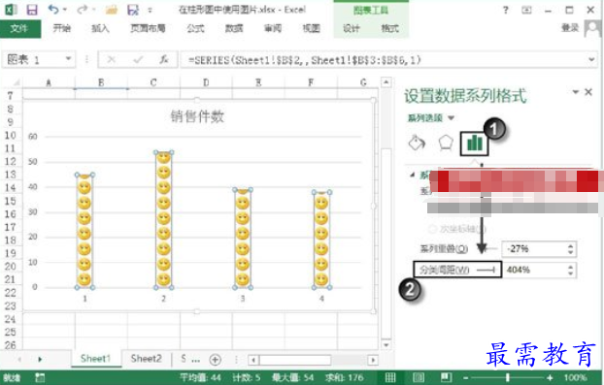Click the Redo arrow icon
The height and width of the screenshot is (385, 604).
click(x=82, y=10)
